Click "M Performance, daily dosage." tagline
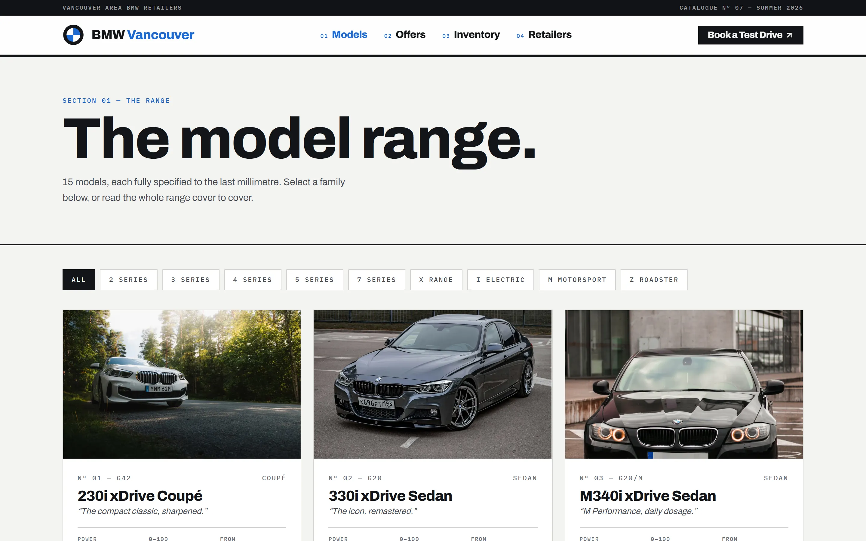The image size is (866, 541). [638, 511]
